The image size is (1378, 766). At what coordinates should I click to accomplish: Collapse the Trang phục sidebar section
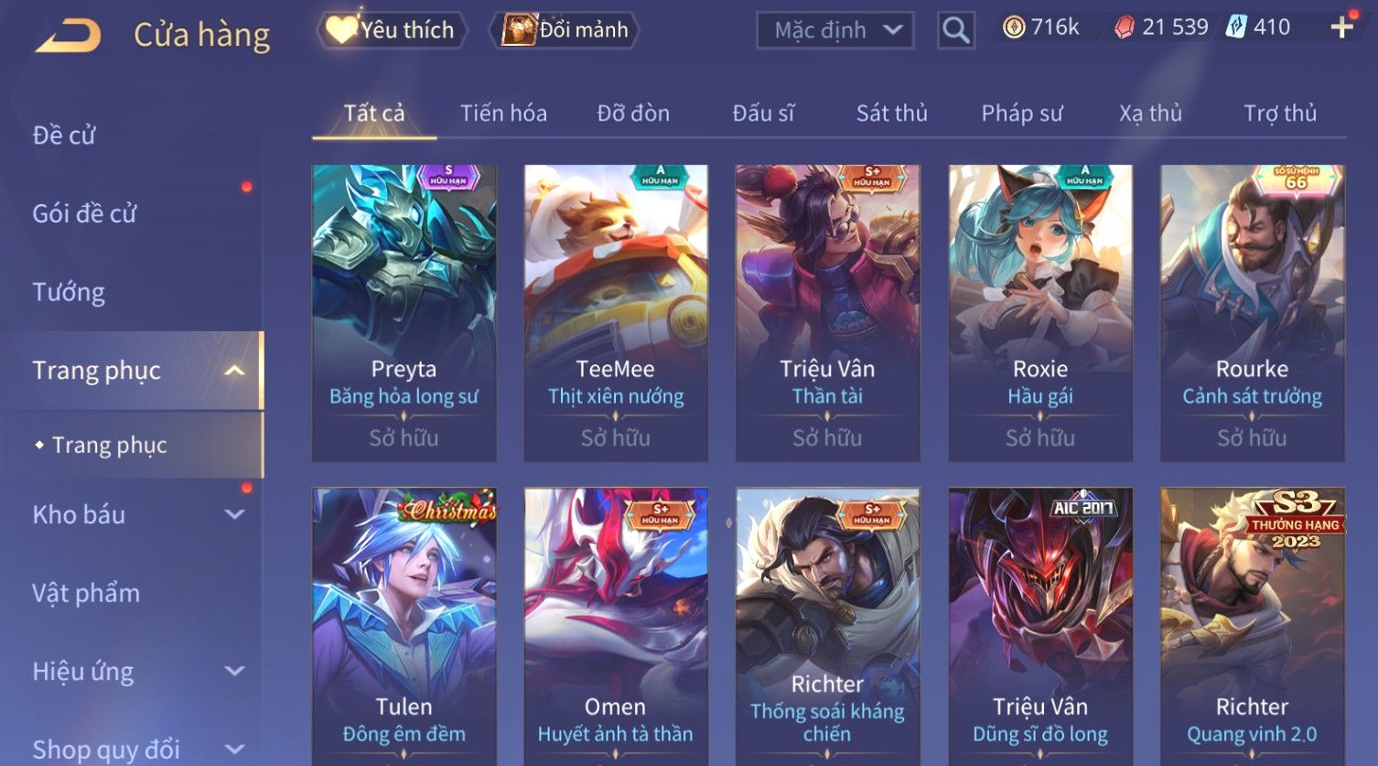[235, 371]
